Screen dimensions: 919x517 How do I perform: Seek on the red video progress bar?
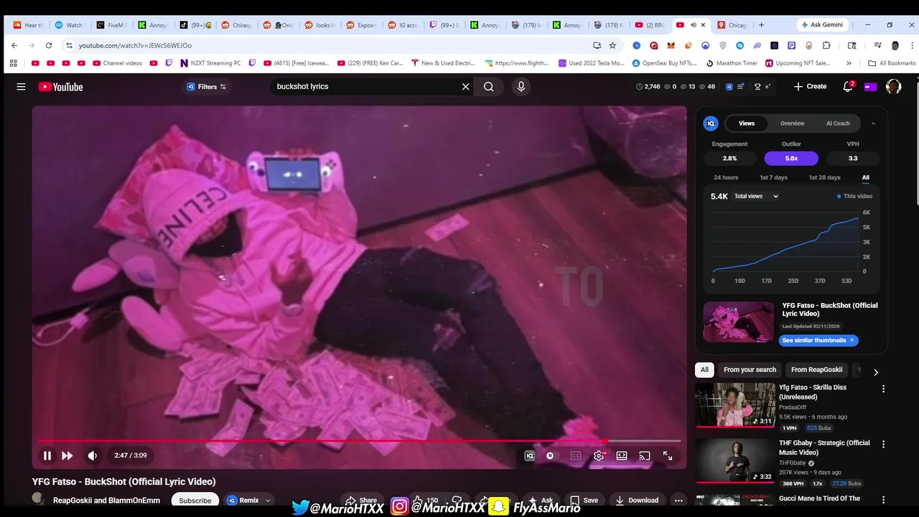[x=359, y=441]
